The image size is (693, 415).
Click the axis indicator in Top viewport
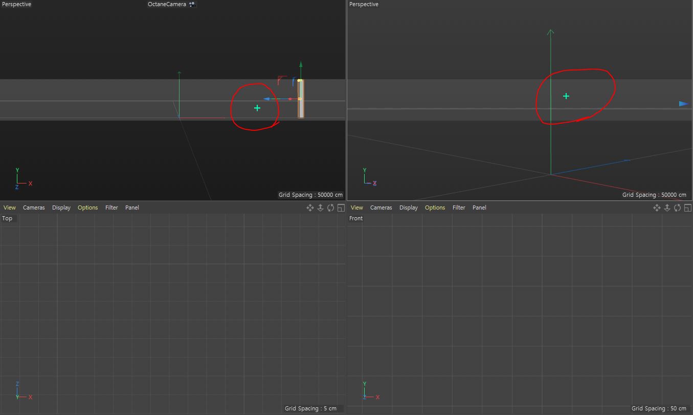pos(24,391)
